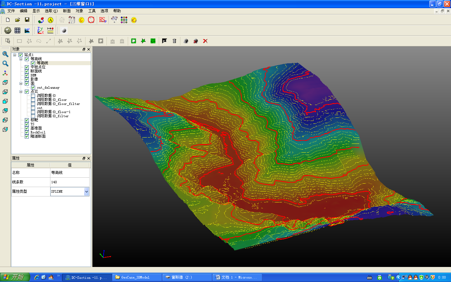
Task: Select the out_delaunay tree item
Action: pos(48,88)
